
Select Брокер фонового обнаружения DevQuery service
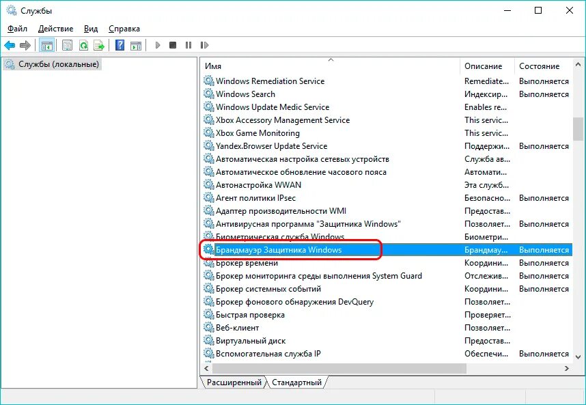click(387, 301)
